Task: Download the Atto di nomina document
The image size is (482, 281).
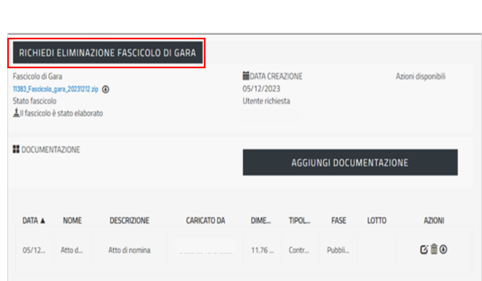Action: click(x=443, y=250)
